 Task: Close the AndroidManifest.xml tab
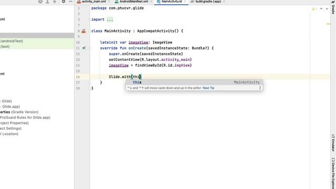[x=151, y=2]
